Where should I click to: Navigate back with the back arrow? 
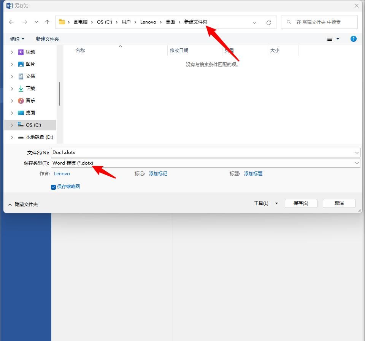[x=11, y=22]
